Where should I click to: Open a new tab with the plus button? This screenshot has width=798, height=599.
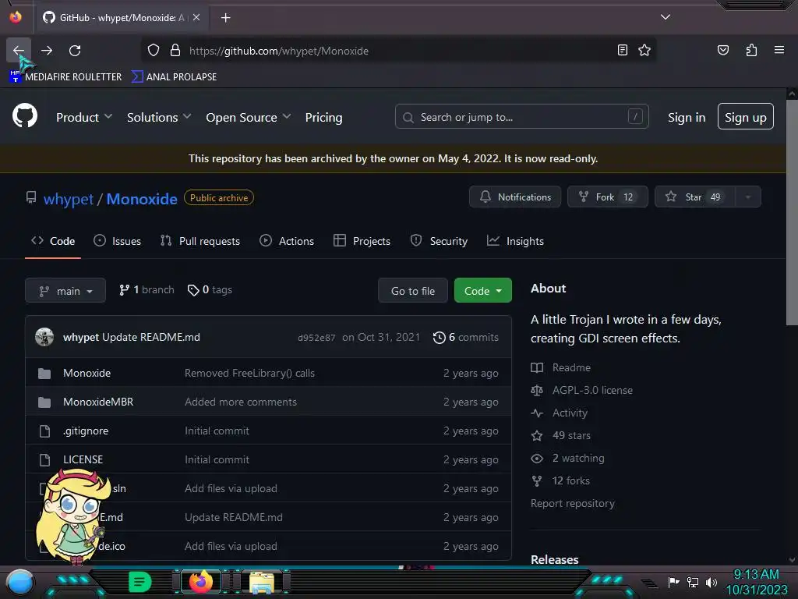click(225, 18)
